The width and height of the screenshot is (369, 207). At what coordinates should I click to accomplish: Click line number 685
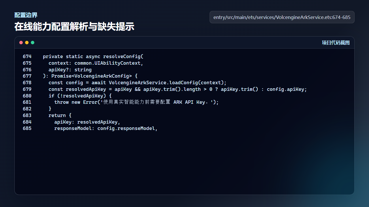click(27, 128)
